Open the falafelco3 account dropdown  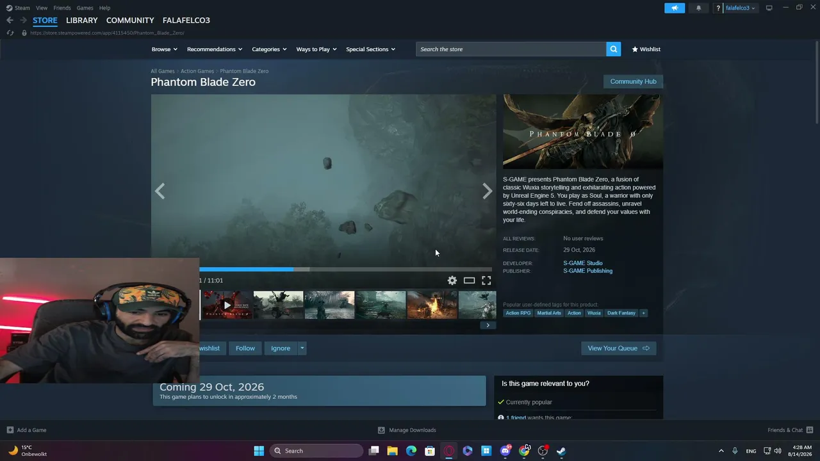[x=740, y=8]
